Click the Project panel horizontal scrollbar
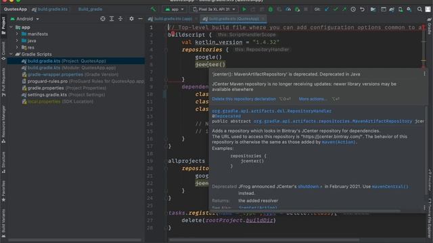 pos(75,240)
